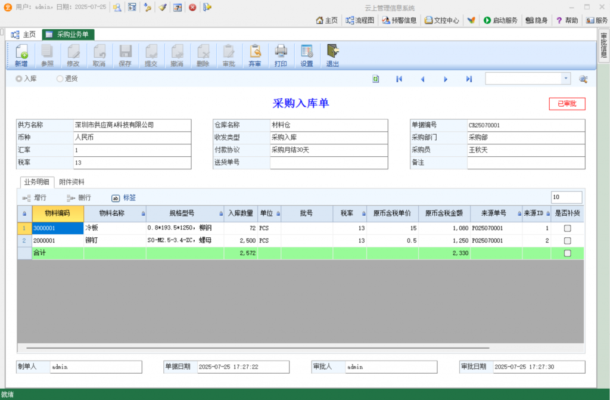The width and height of the screenshot is (610, 400).
Task: Click the horizontal scrollbar below the grid
Action: 258,348
